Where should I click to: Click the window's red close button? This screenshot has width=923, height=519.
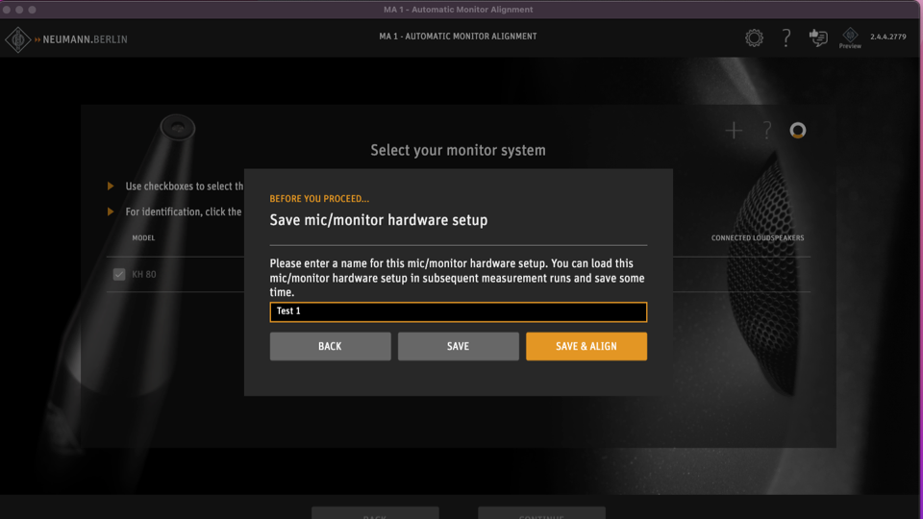click(7, 10)
